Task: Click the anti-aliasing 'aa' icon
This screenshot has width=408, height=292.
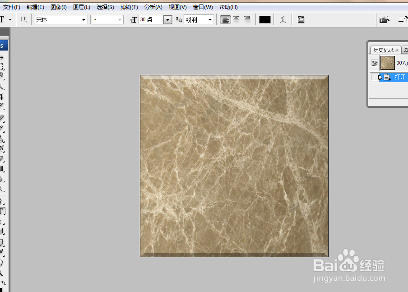Action: tap(179, 19)
